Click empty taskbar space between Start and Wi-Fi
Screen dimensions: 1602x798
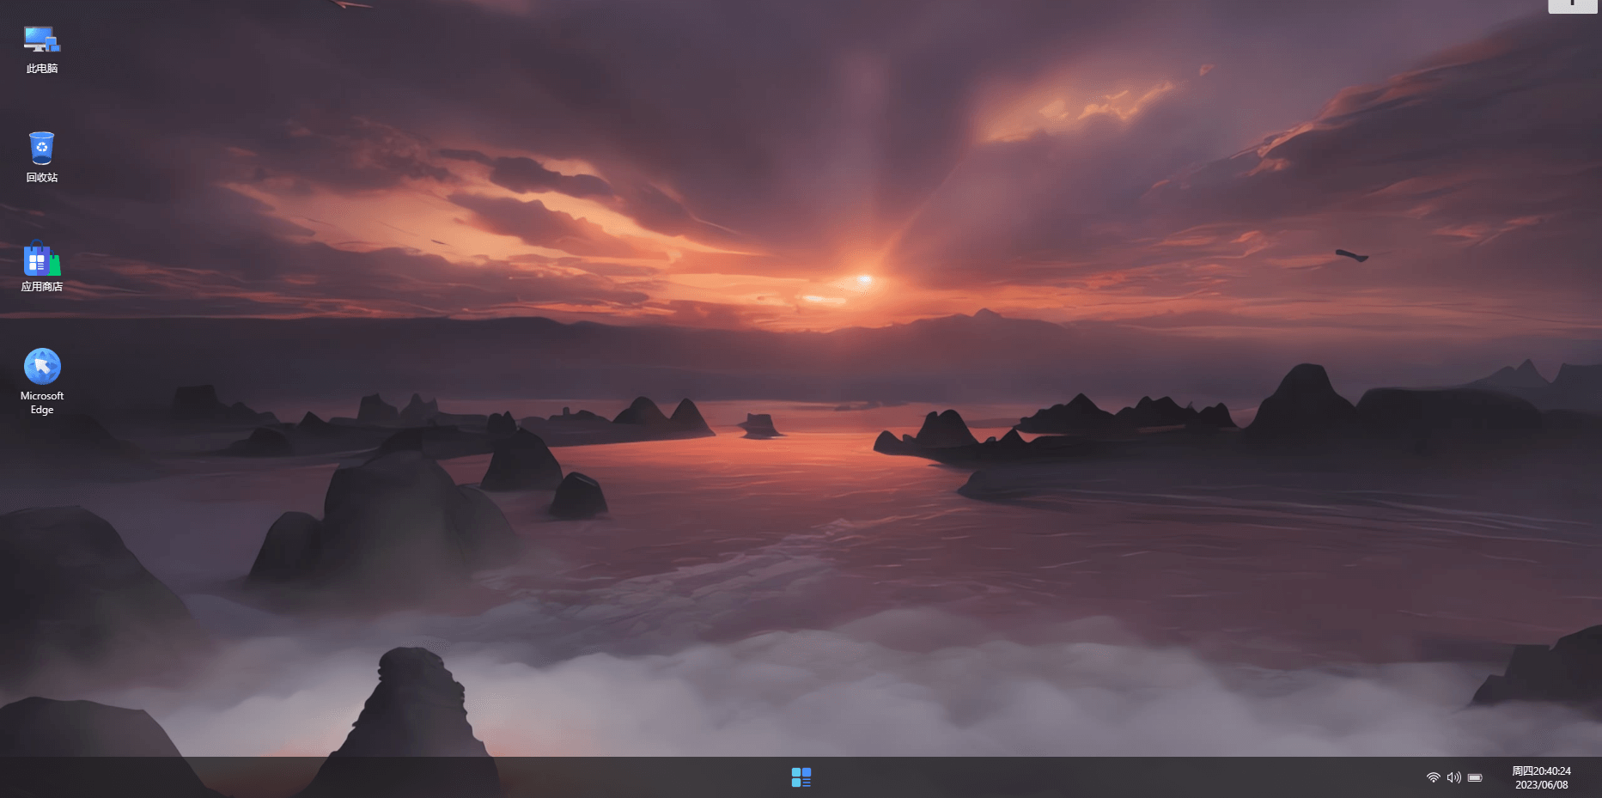click(1117, 777)
